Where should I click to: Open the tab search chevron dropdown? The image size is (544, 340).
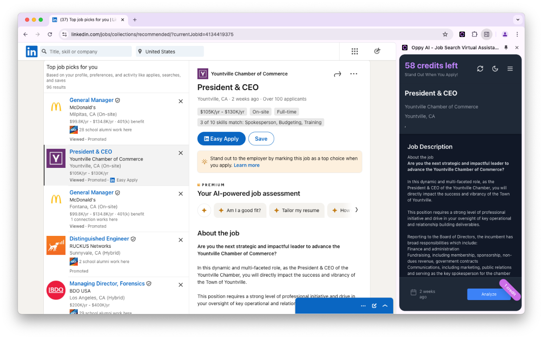(x=518, y=20)
